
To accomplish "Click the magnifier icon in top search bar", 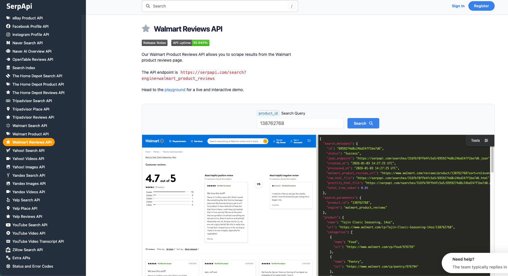I will point(148,6).
